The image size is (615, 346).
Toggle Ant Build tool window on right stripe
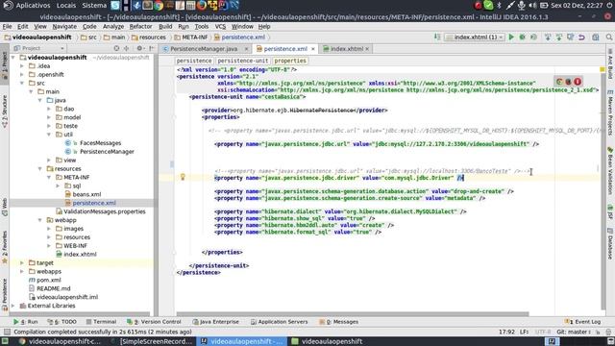click(610, 64)
